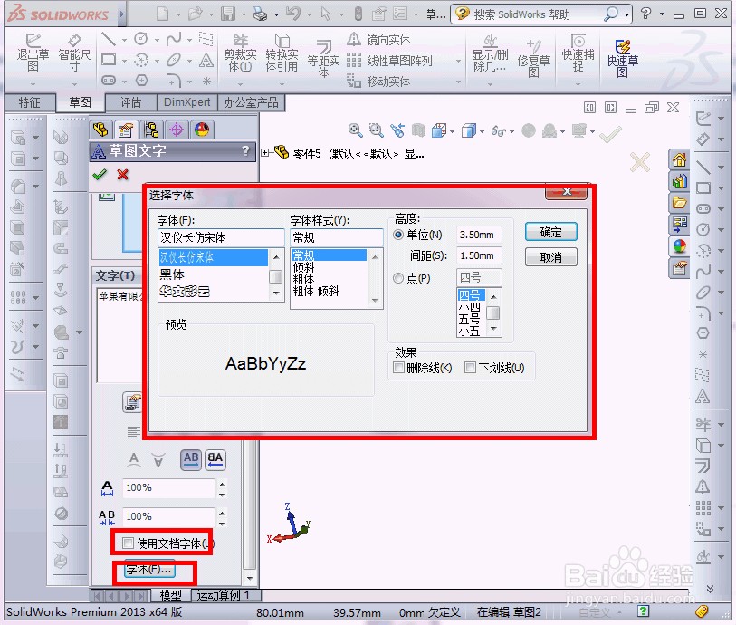The height and width of the screenshot is (625, 736).
Task: Open DisplayManager color ball tab icon
Action: (x=202, y=130)
